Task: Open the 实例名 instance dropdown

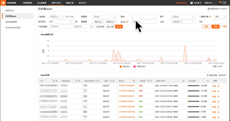Action: coord(57,17)
